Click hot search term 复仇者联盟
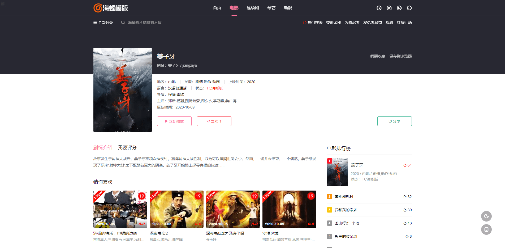 click(373, 22)
